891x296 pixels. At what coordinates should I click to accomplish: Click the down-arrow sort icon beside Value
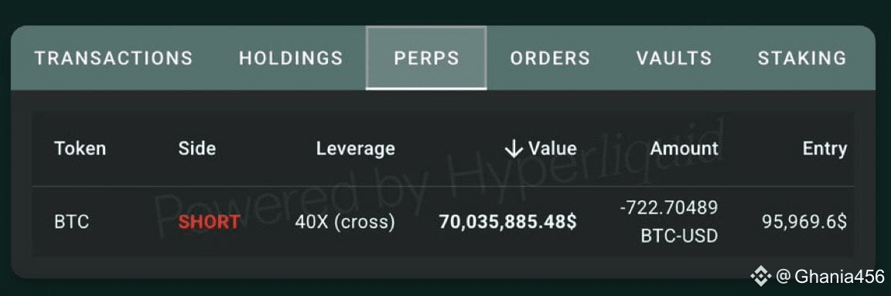click(513, 149)
